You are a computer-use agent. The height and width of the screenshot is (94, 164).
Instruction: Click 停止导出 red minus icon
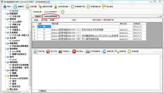(74, 51)
